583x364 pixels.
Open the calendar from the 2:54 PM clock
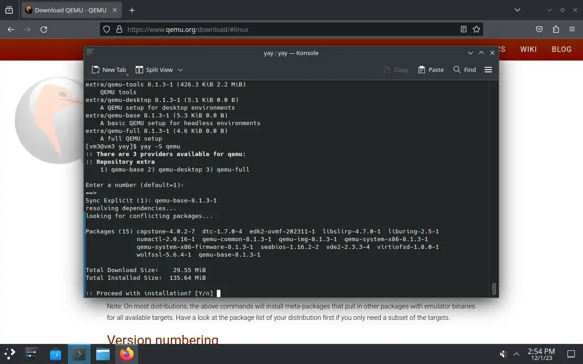[x=541, y=354]
